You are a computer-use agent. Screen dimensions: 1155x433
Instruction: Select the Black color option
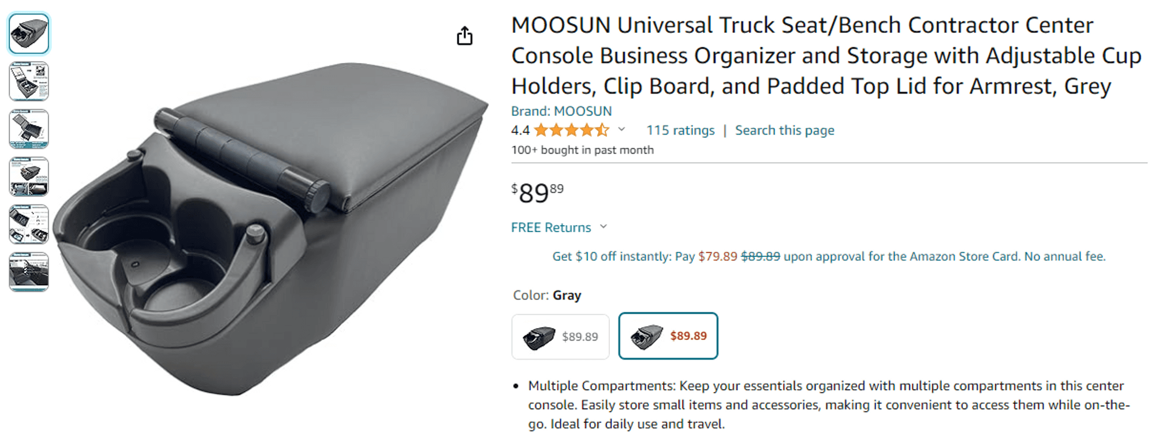point(560,336)
